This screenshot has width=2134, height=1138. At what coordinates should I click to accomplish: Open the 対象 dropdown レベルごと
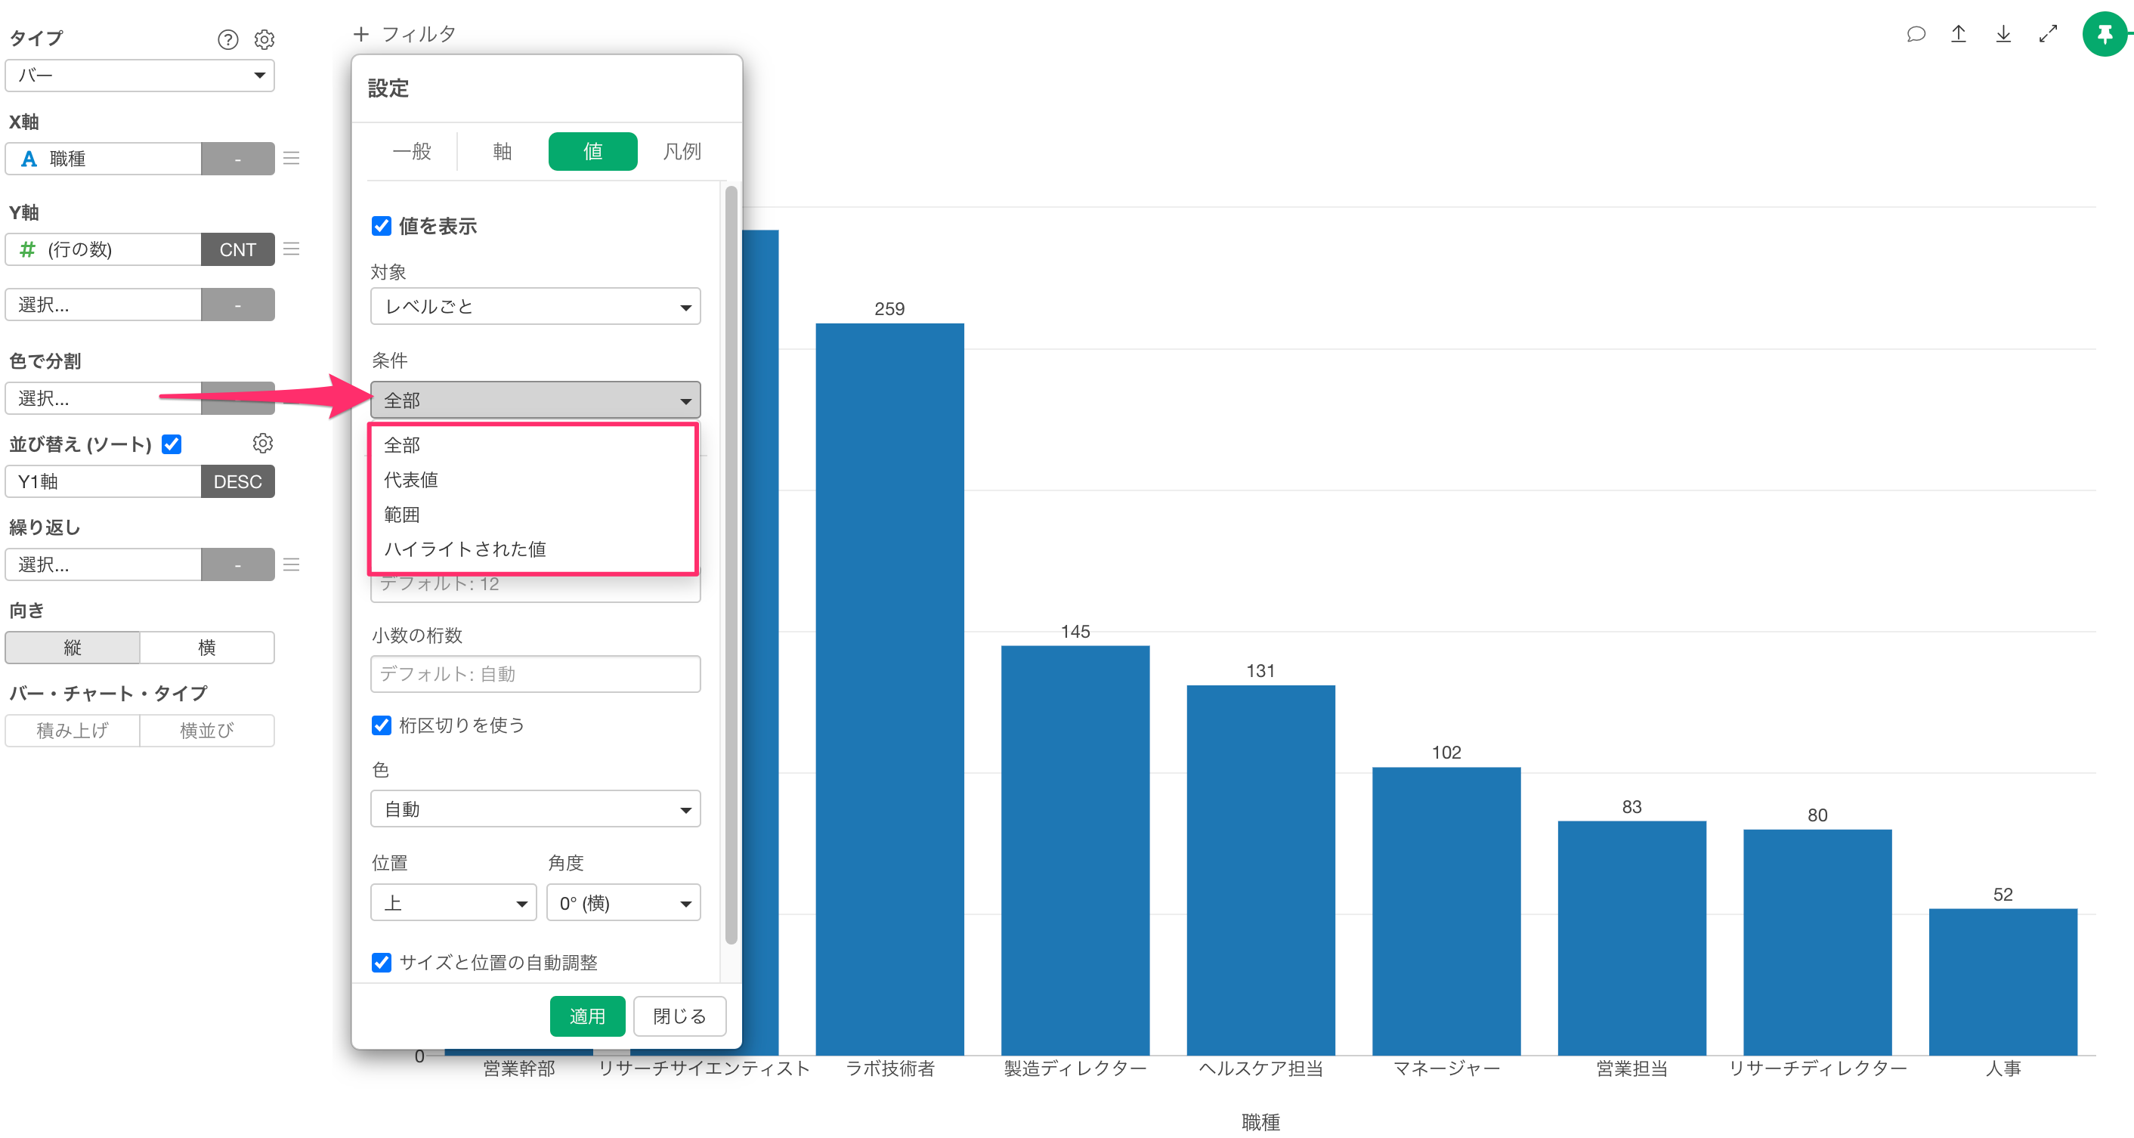click(535, 307)
